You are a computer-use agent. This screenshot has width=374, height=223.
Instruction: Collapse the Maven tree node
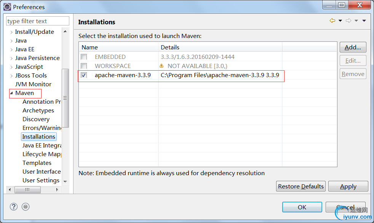pos(11,93)
